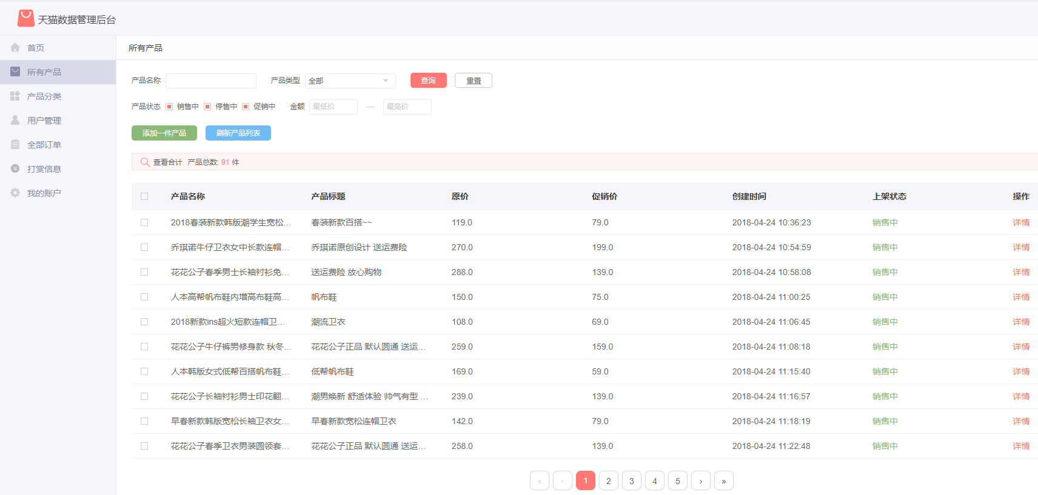
Task: Tick checkbox for 花花公子长袖衬衫男士印花翻 row
Action: click(144, 396)
